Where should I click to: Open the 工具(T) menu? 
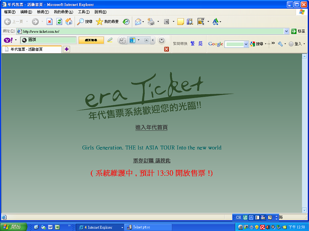84,12
